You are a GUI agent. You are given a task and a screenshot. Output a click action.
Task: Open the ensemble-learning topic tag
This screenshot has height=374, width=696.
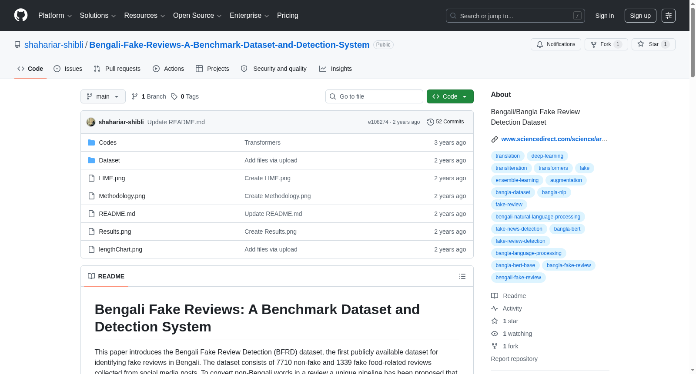click(517, 180)
